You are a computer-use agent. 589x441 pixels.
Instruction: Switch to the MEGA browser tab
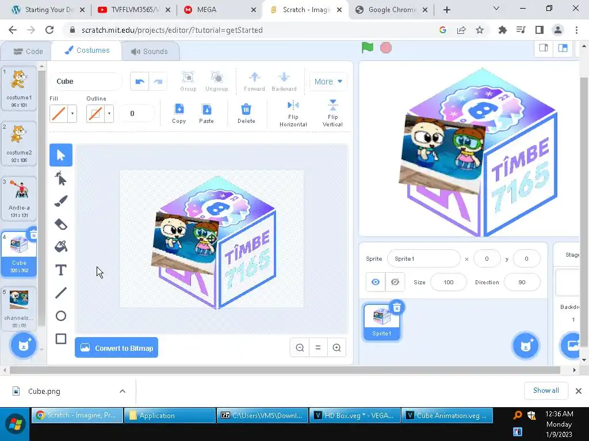[x=220, y=10]
